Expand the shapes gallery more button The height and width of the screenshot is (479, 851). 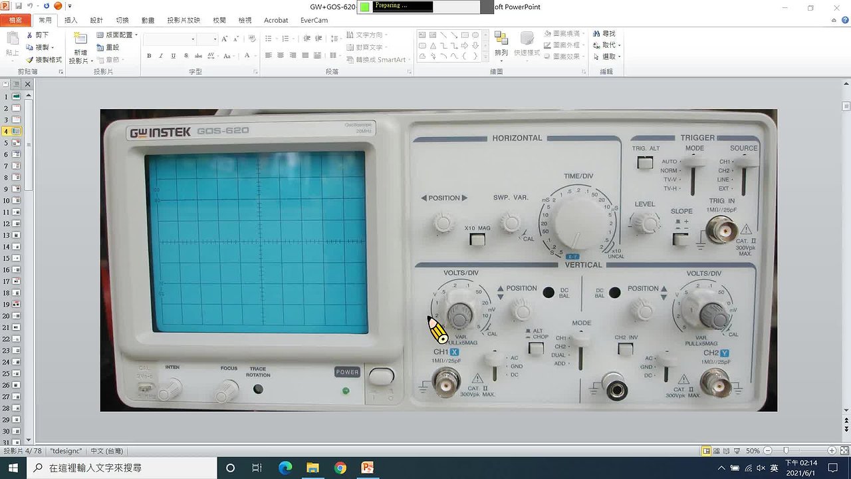pos(485,57)
